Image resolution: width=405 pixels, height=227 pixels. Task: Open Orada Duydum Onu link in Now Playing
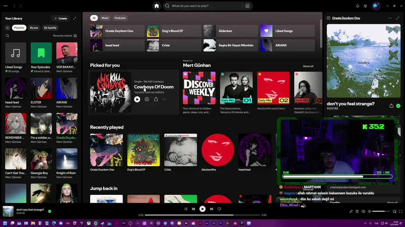pyautogui.click(x=346, y=18)
